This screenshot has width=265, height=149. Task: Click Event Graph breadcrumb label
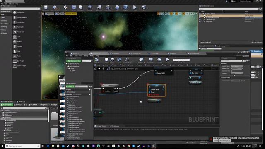(132, 69)
